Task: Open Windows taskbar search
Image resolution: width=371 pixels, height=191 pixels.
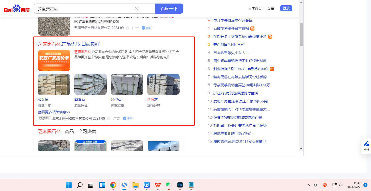Action: click(x=80, y=185)
